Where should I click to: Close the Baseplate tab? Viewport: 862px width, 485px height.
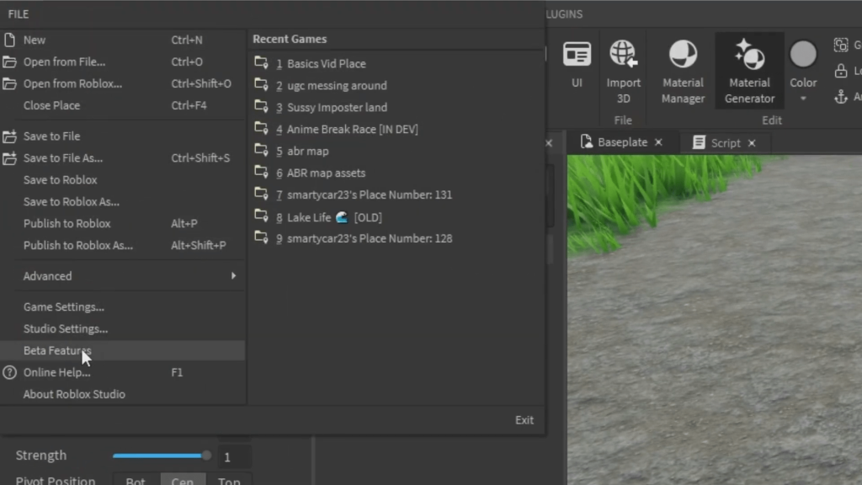(658, 142)
